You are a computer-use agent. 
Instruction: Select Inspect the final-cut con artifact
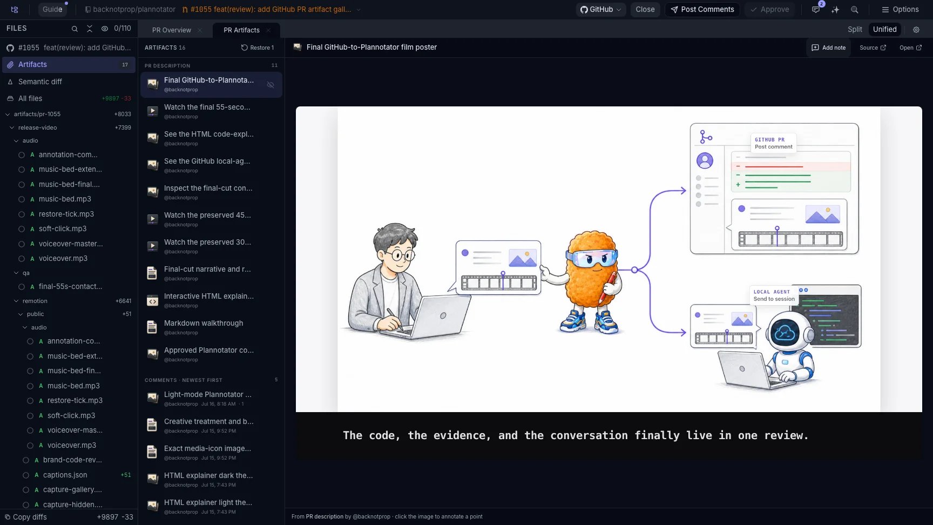[x=211, y=192]
